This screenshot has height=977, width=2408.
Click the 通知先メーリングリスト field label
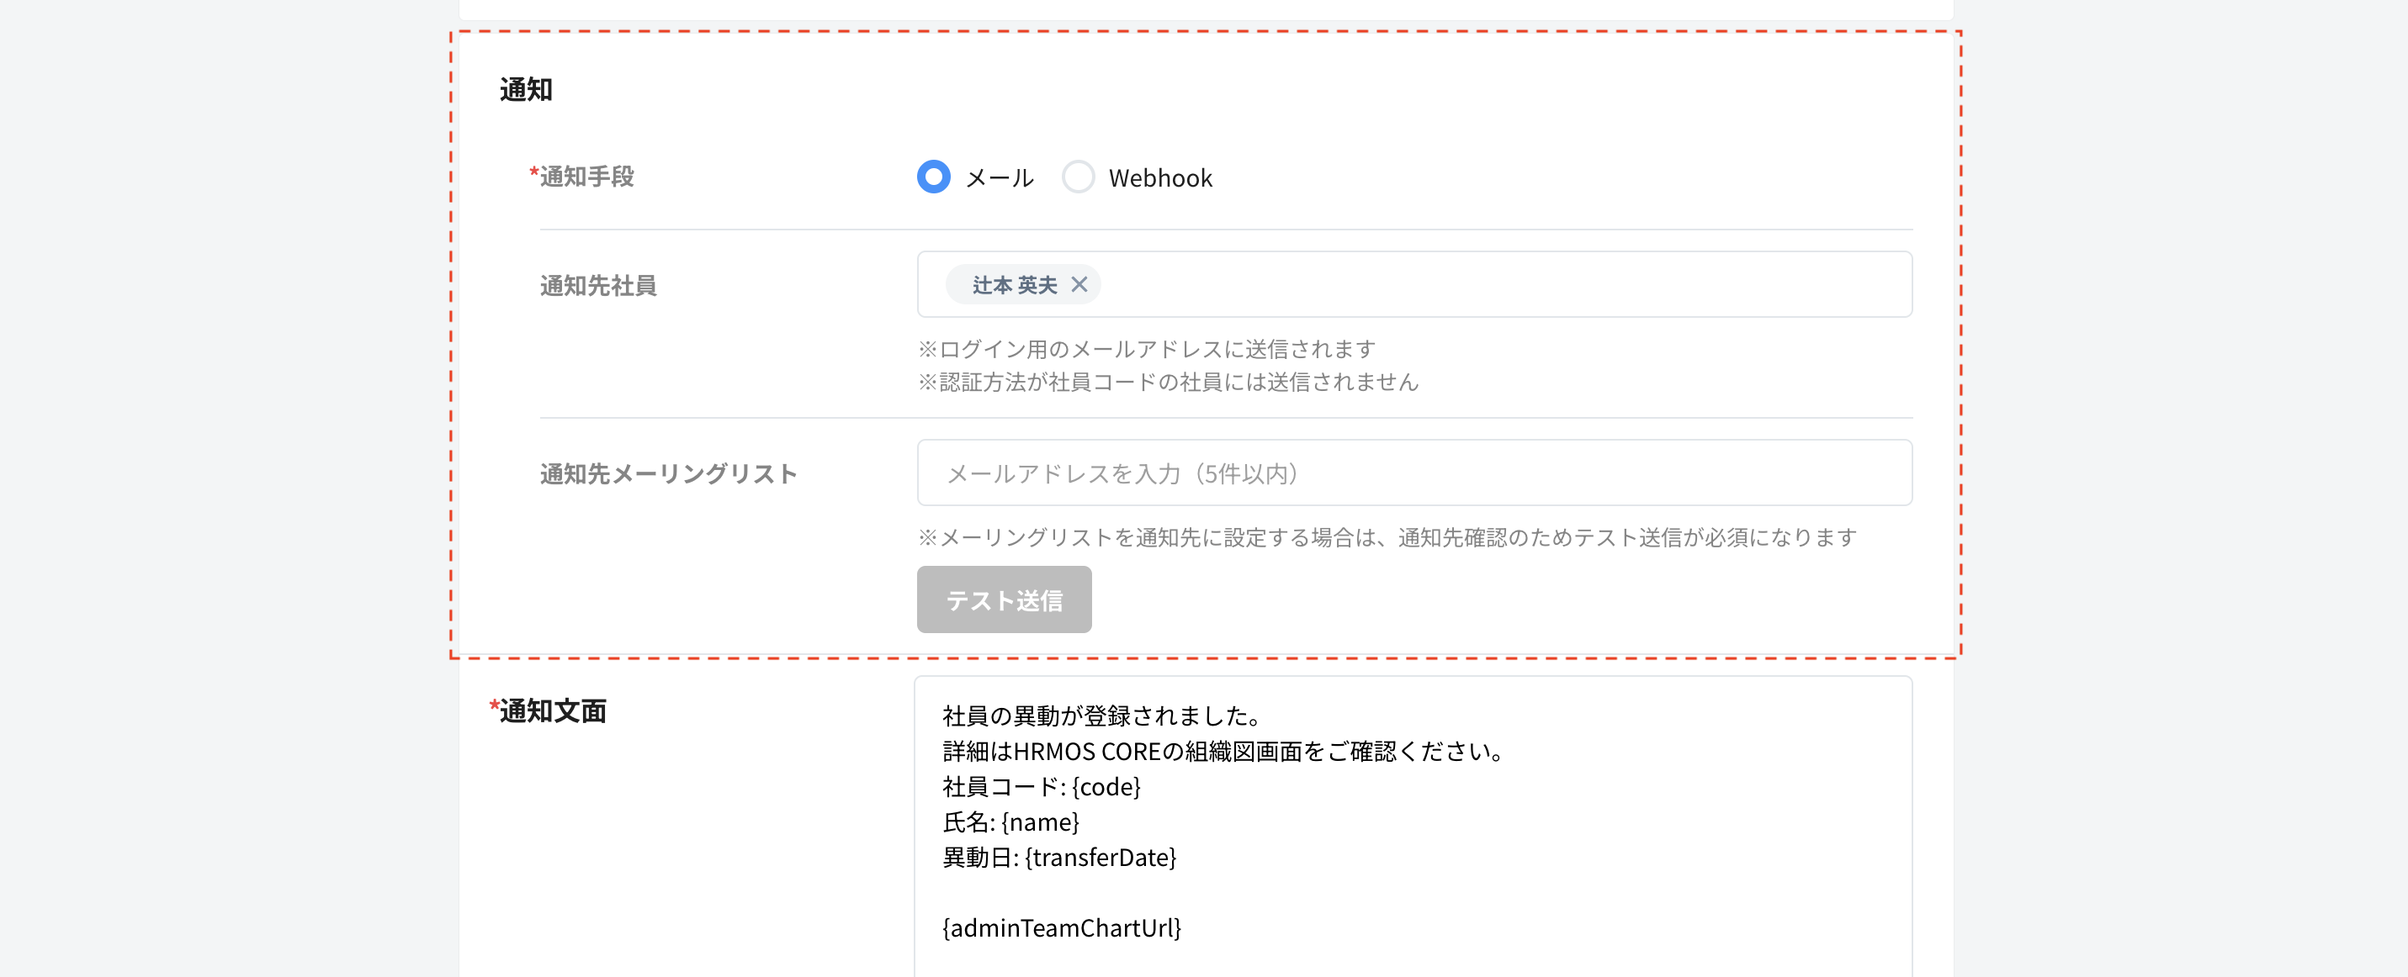pos(669,473)
